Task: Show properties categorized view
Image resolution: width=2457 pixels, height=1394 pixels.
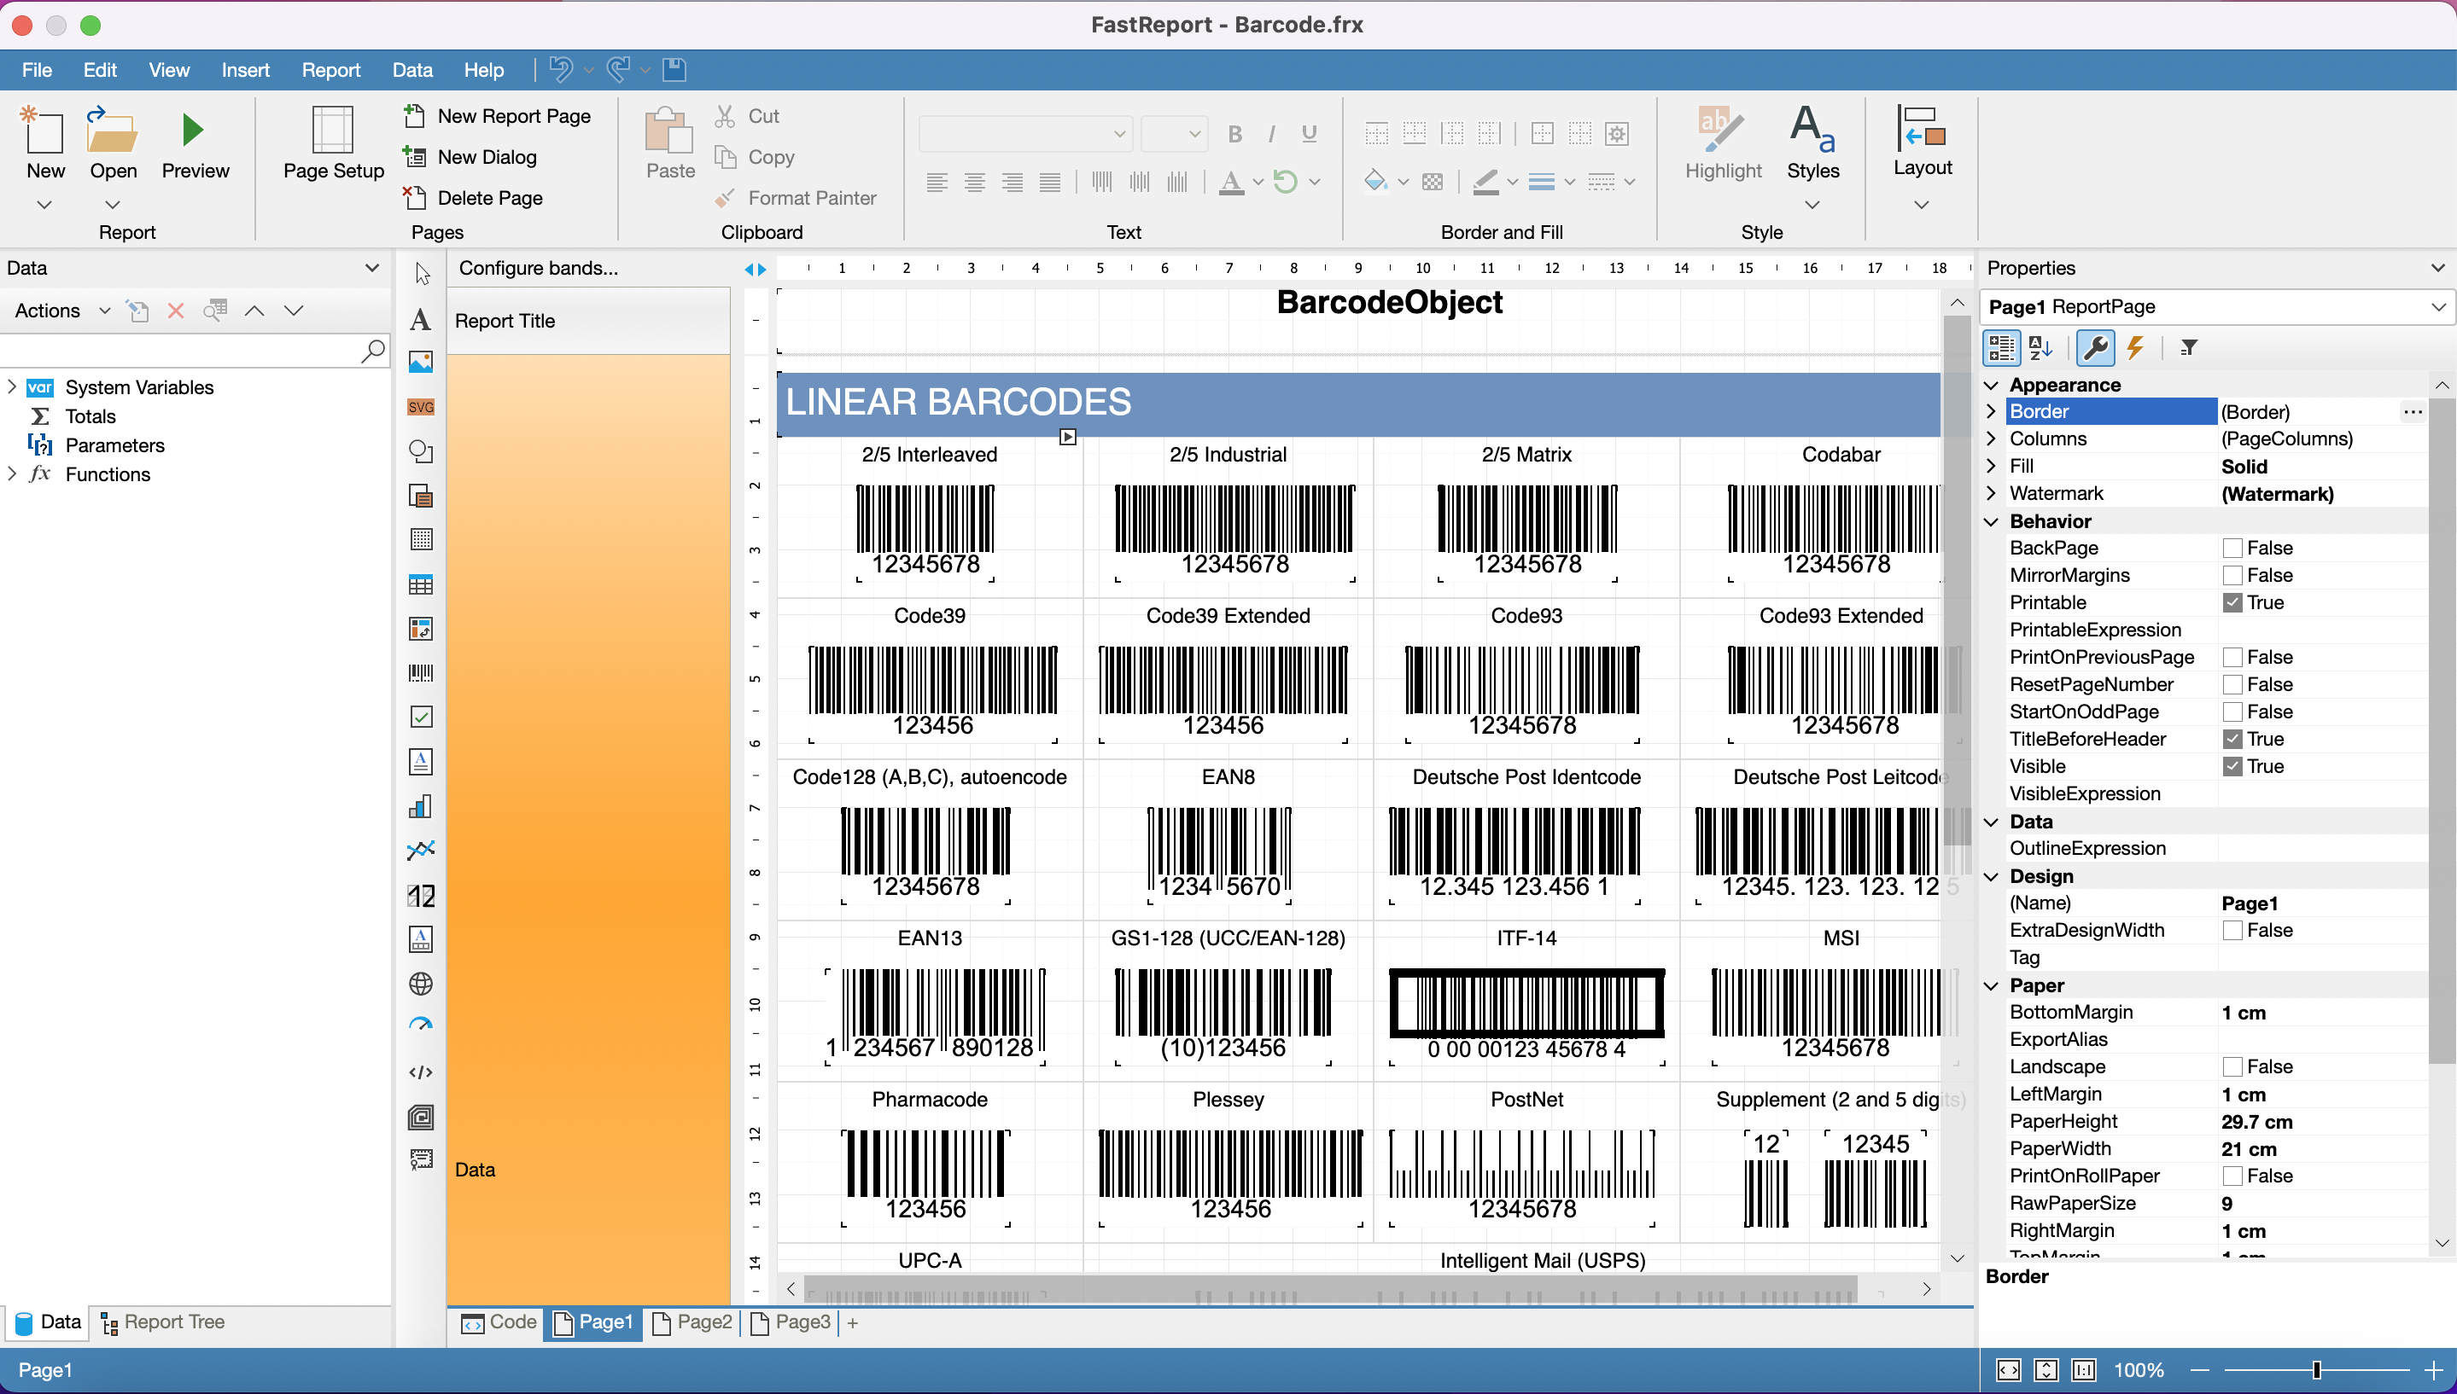Action: tap(2001, 347)
